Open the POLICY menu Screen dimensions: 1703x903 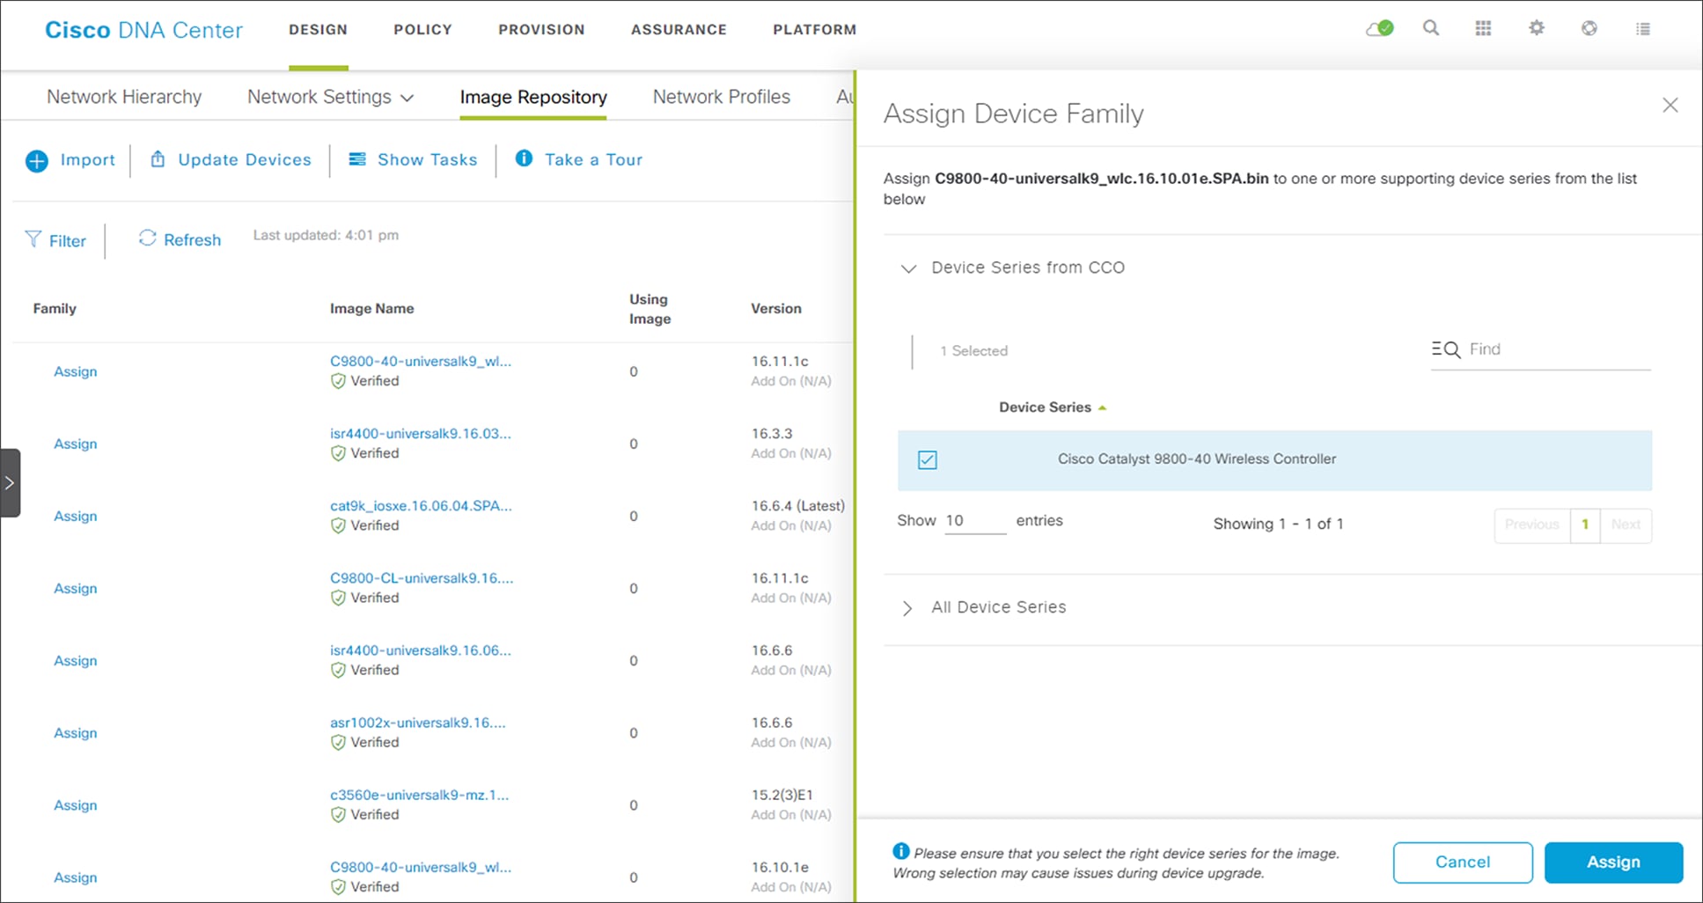coord(422,29)
